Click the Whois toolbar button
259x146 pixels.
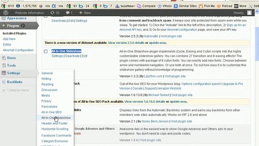point(165,6)
